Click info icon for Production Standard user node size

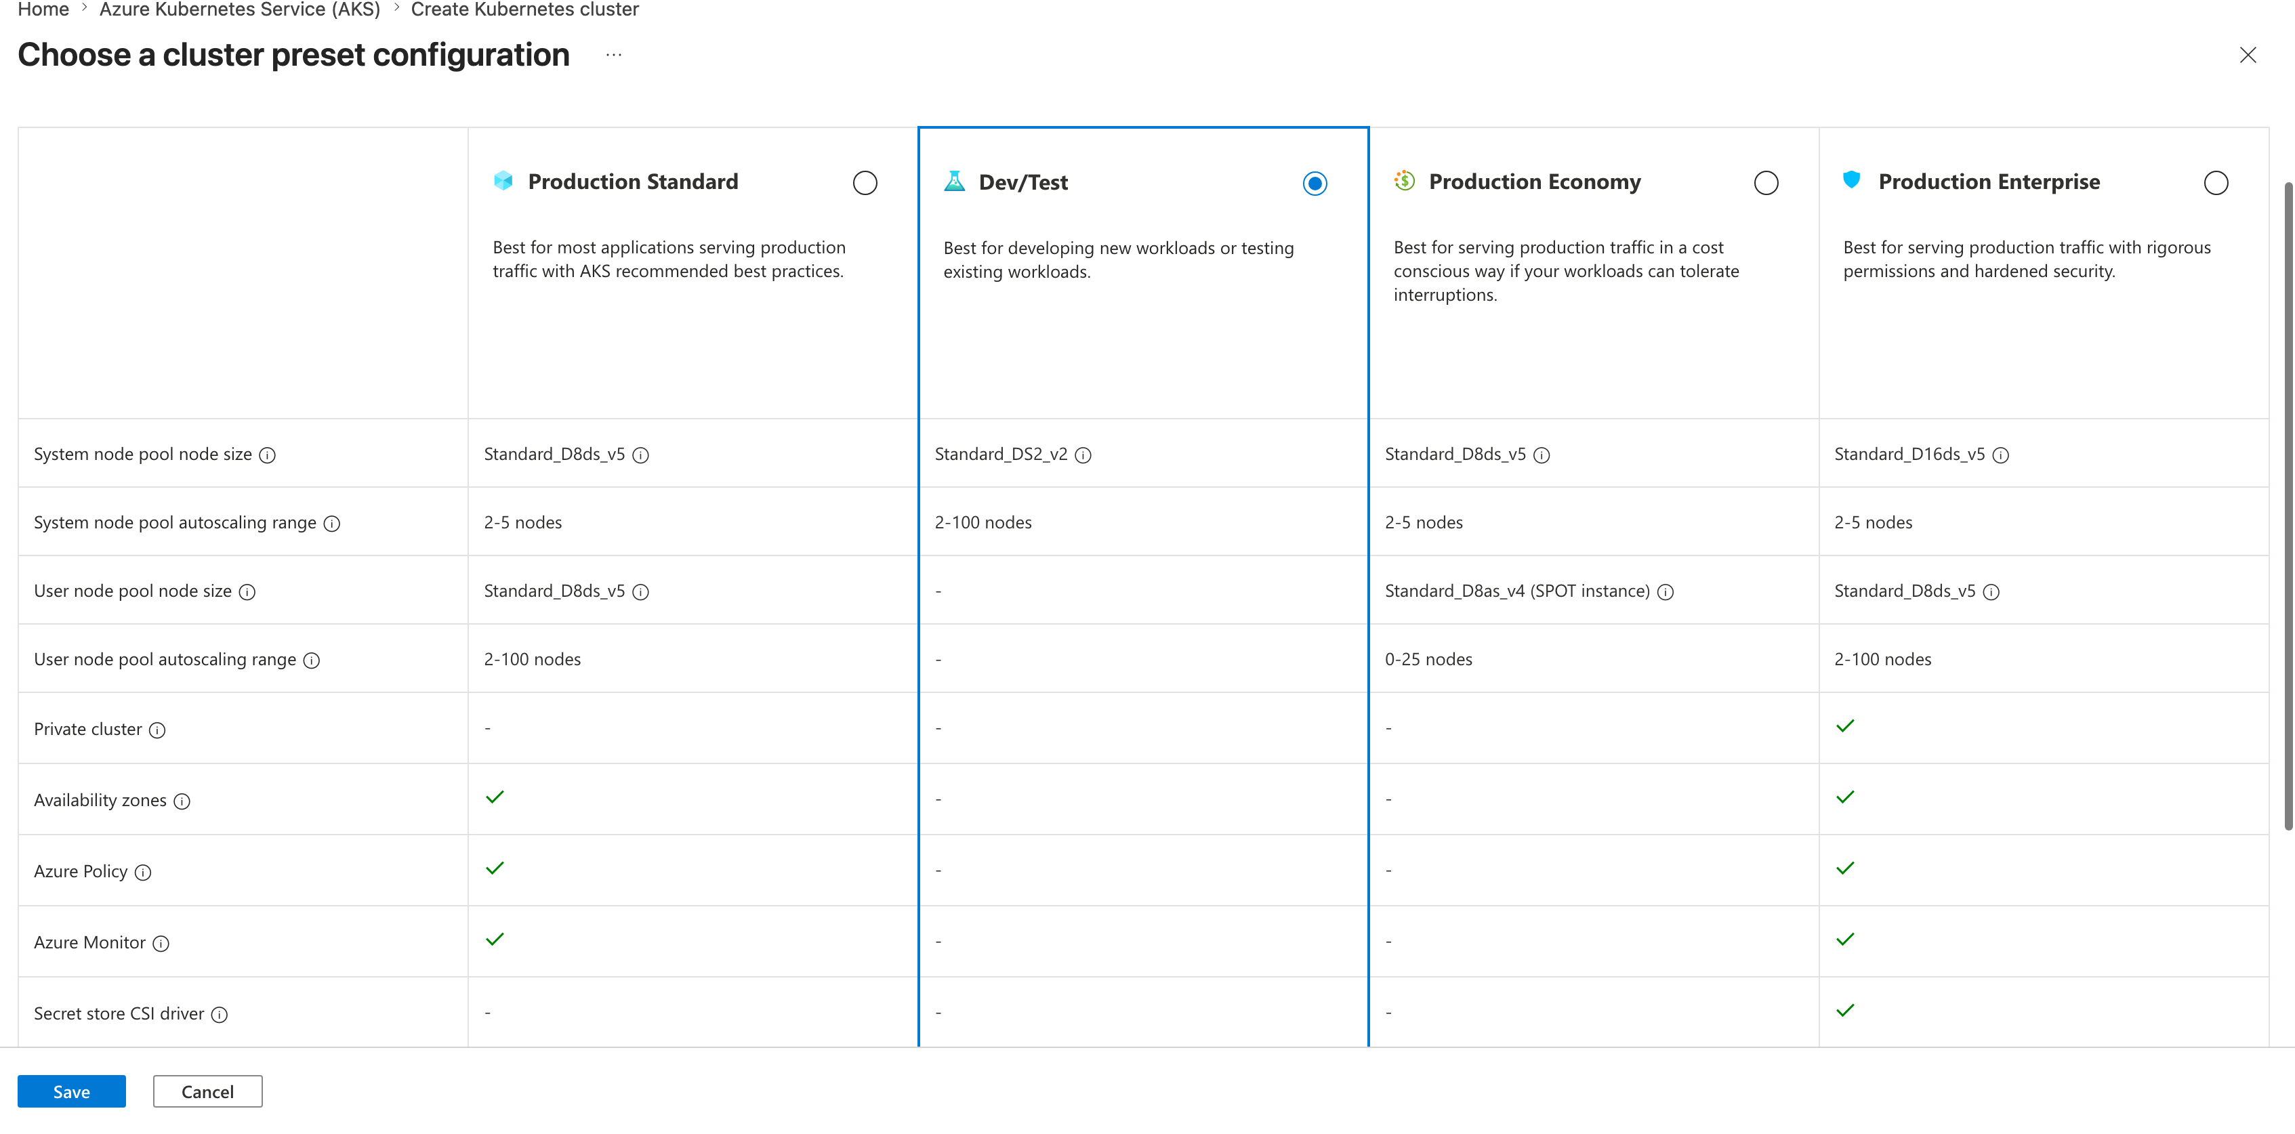(x=640, y=592)
